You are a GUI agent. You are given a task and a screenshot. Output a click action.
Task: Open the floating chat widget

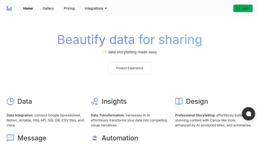tap(248, 114)
